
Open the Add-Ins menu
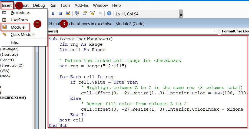pos(82,5)
